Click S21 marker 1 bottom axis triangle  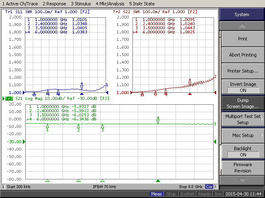(47, 181)
